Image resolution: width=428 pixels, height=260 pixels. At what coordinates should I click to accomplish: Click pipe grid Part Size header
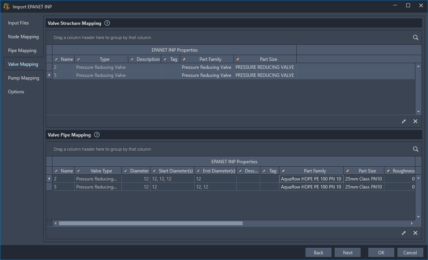tap(364, 171)
